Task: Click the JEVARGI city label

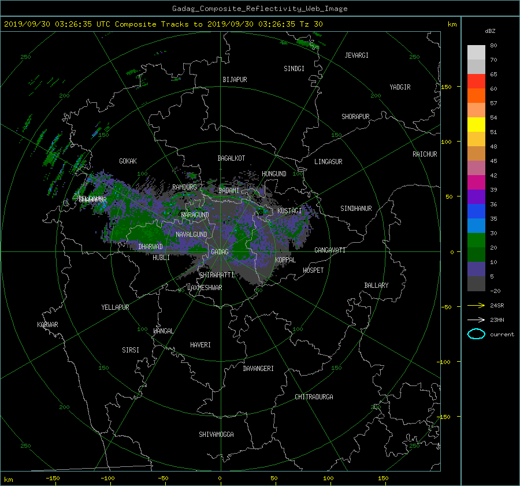Action: (356, 55)
